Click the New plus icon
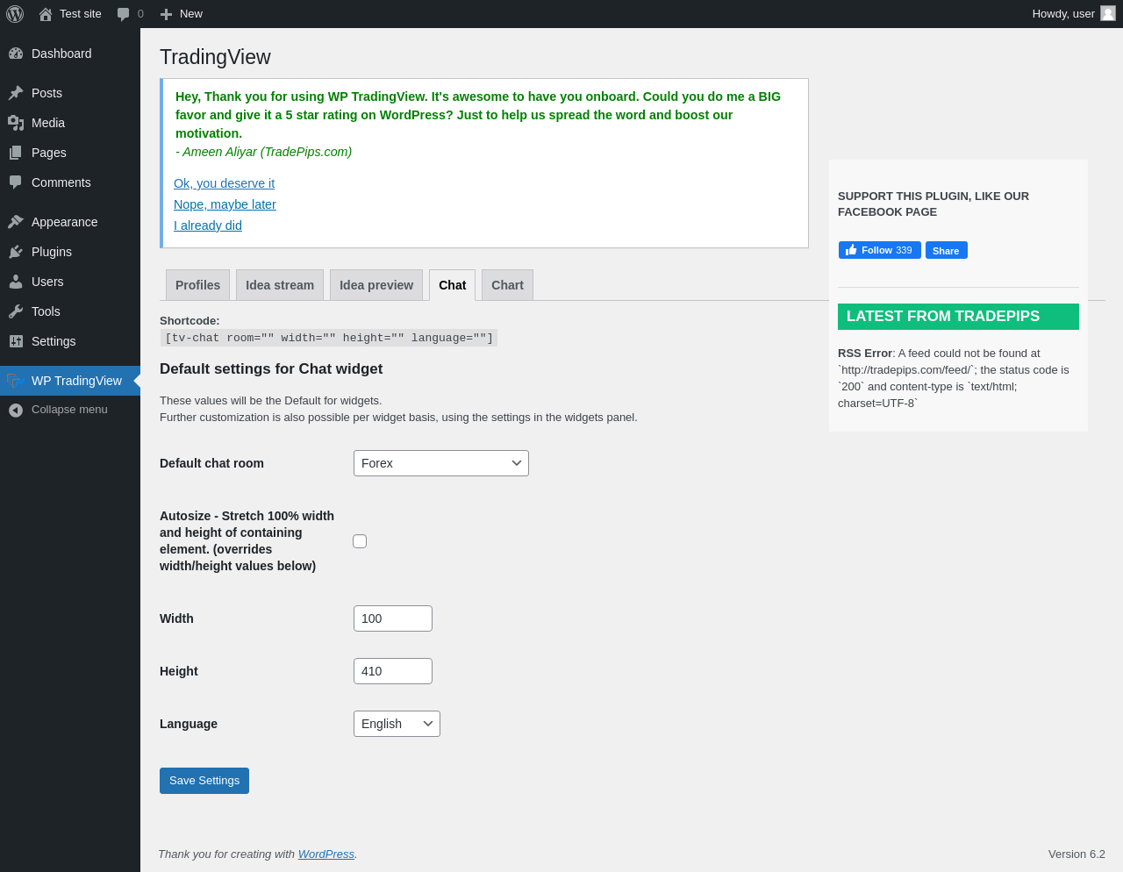The height and width of the screenshot is (872, 1123). (x=166, y=14)
